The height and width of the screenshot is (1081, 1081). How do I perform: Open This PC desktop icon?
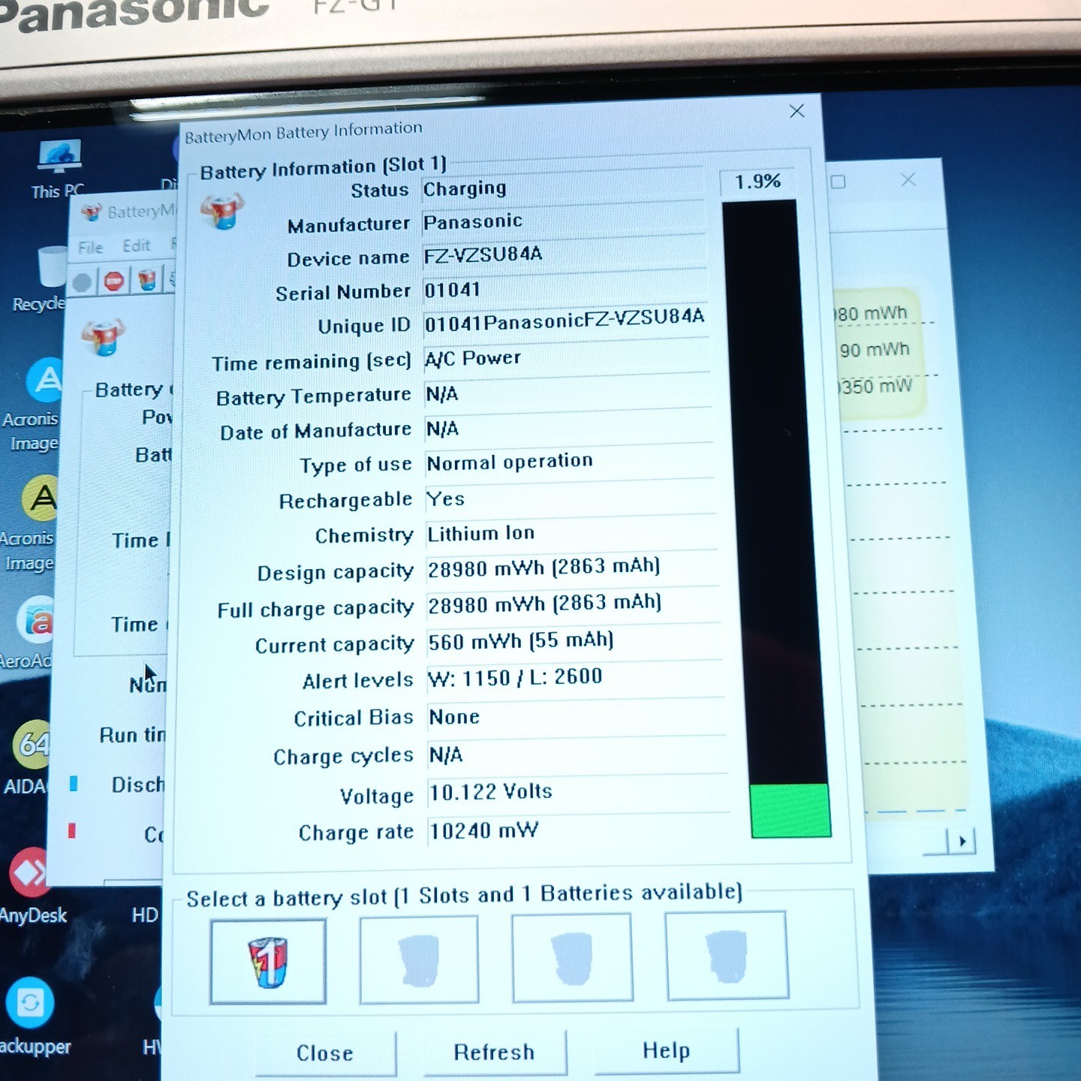(59, 169)
